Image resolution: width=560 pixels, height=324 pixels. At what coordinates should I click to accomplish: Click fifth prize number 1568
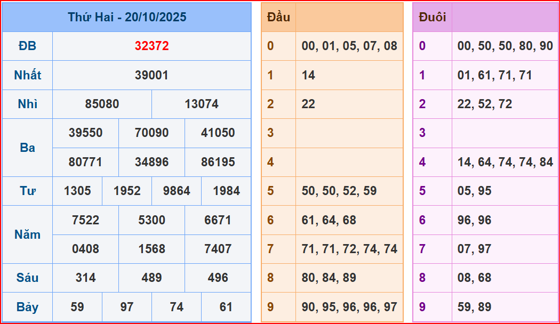click(152, 249)
